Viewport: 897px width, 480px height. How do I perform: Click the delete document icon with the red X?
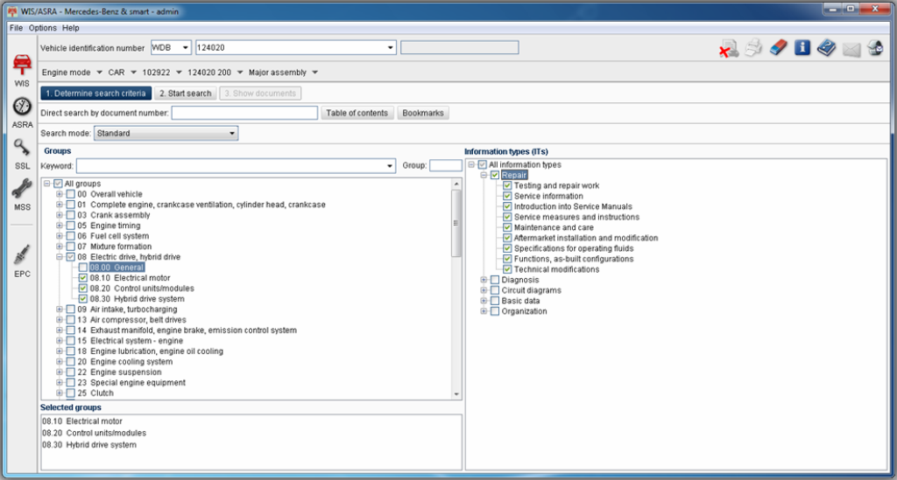coord(729,48)
